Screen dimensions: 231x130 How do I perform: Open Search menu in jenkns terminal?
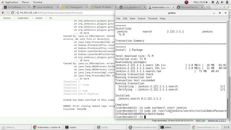pyautogui.click(x=141, y=18)
